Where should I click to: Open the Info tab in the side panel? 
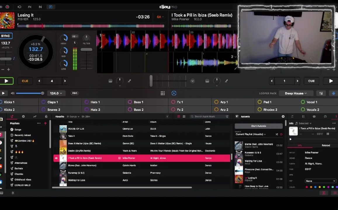pyautogui.click(x=300, y=146)
